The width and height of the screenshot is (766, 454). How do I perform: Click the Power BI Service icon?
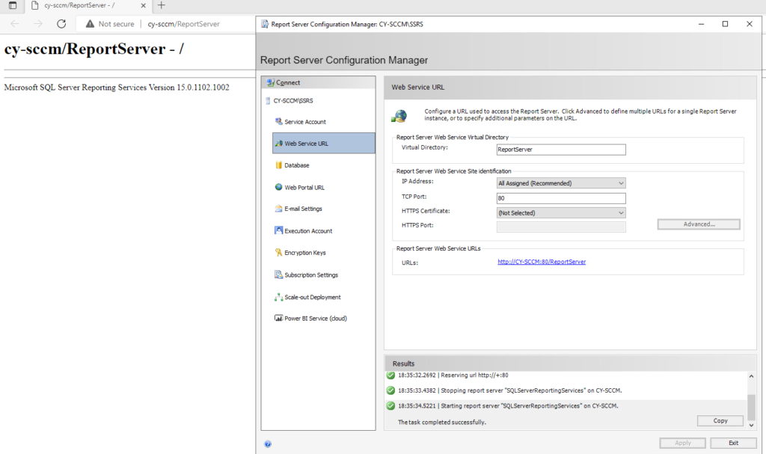[278, 318]
